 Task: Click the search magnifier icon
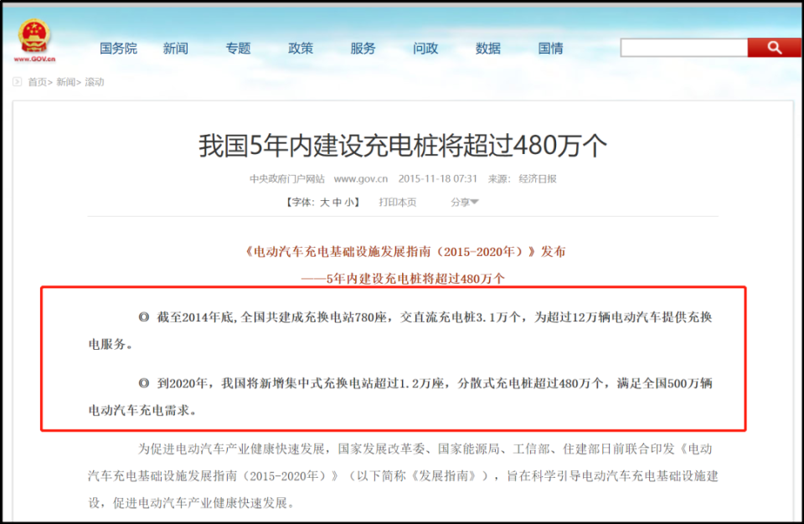coord(775,48)
